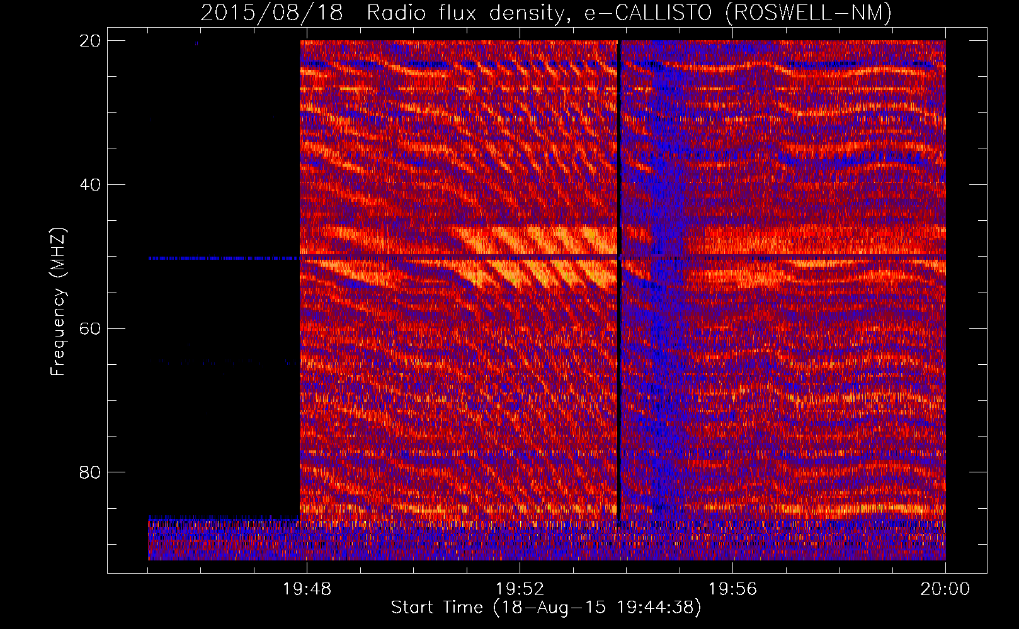Click the 80 frequency tick label
Screen dimensions: 1019x629
coord(90,472)
